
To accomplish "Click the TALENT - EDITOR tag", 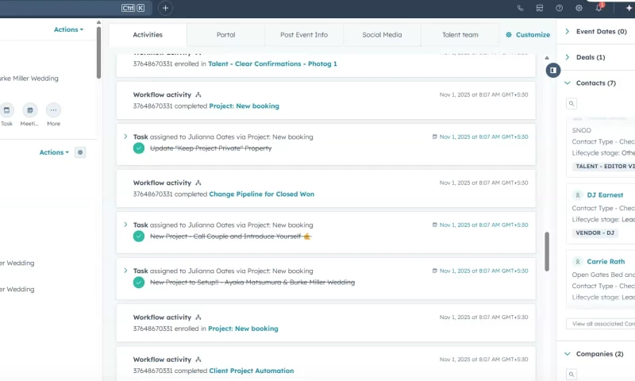I will pos(603,166).
